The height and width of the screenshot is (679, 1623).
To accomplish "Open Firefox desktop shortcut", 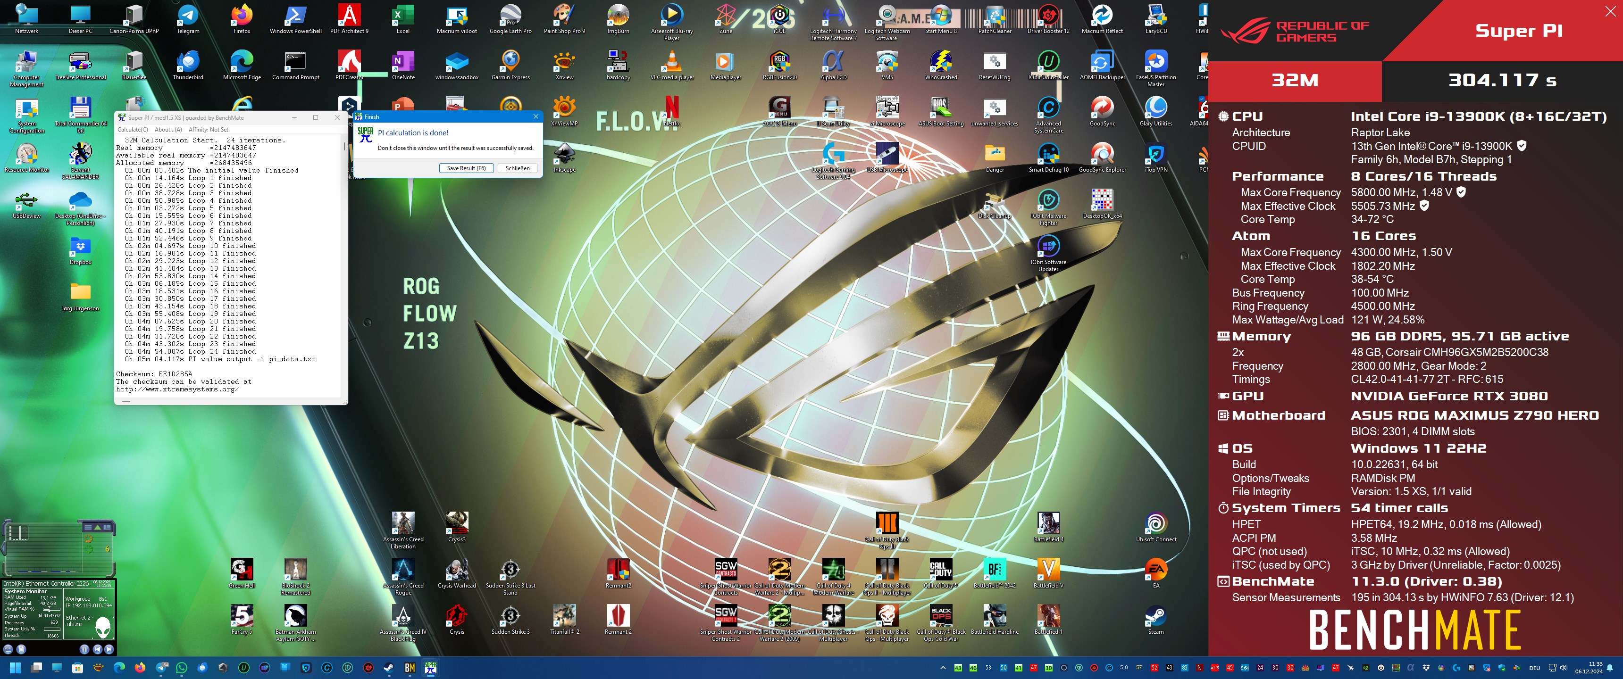I will [242, 19].
